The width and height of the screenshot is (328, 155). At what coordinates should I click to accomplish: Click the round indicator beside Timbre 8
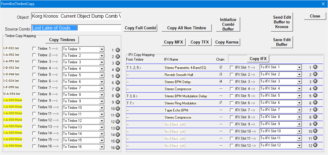coord(118,96)
